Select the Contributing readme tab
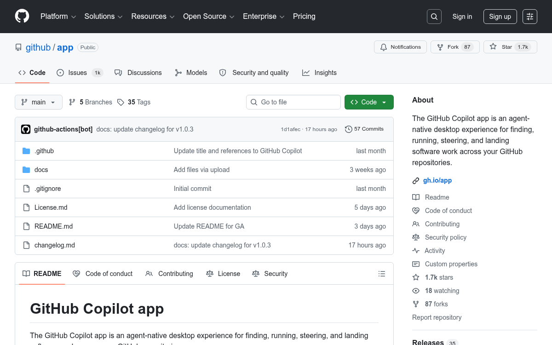Viewport: 552px width, 345px height. click(169, 274)
